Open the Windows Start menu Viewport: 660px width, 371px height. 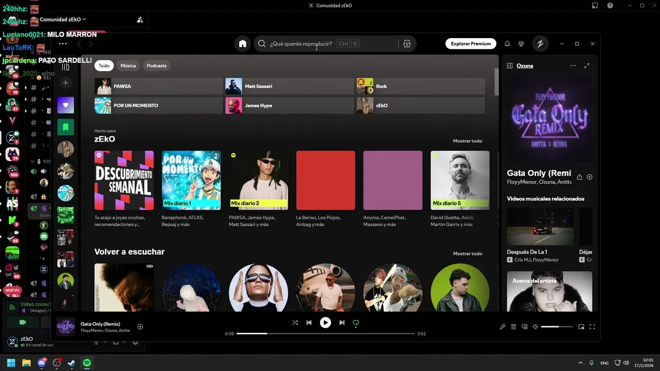[11, 363]
